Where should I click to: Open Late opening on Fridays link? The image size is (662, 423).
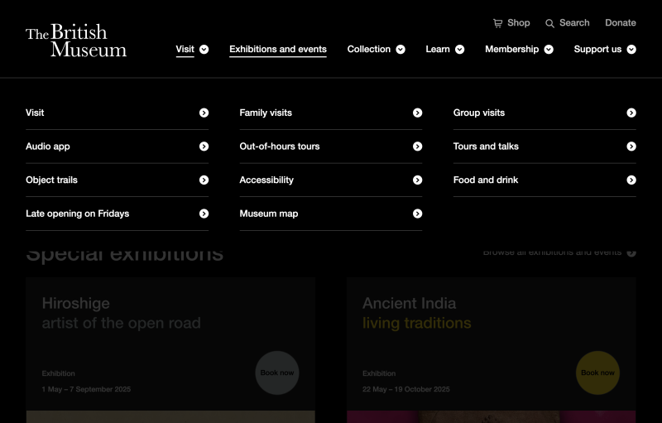(x=77, y=214)
